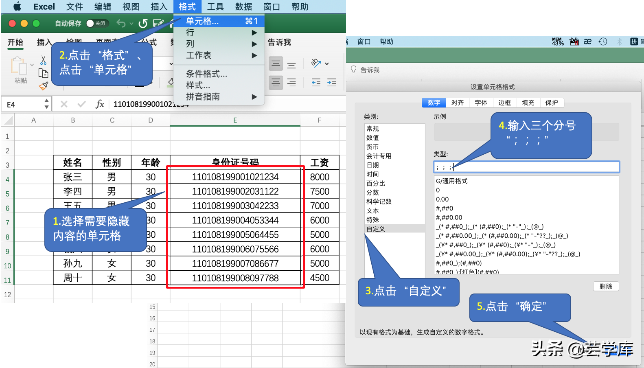The image size is (644, 368).
Task: Open the 编辑 menu
Action: click(103, 7)
